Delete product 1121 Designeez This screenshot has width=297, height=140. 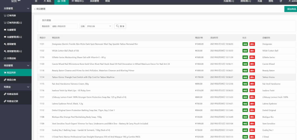pos(252,44)
